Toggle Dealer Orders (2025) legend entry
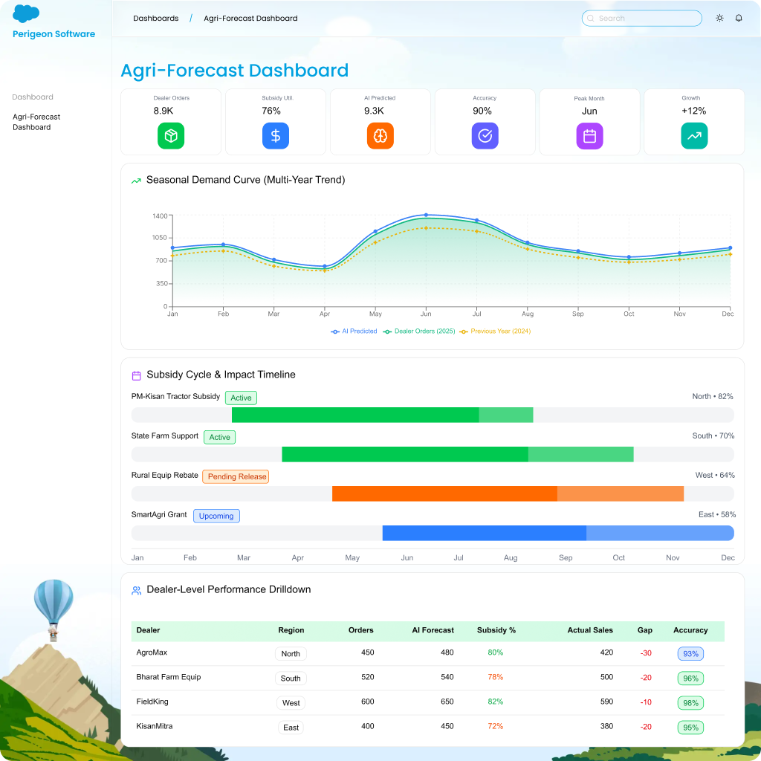Image resolution: width=761 pixels, height=761 pixels. click(x=419, y=331)
